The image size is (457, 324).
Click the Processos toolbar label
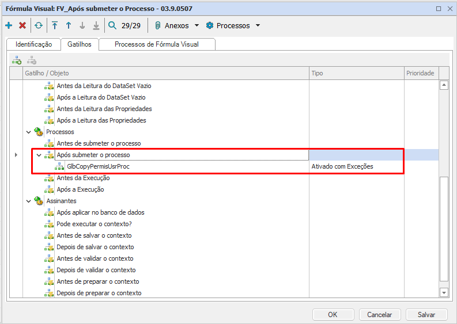pos(233,26)
